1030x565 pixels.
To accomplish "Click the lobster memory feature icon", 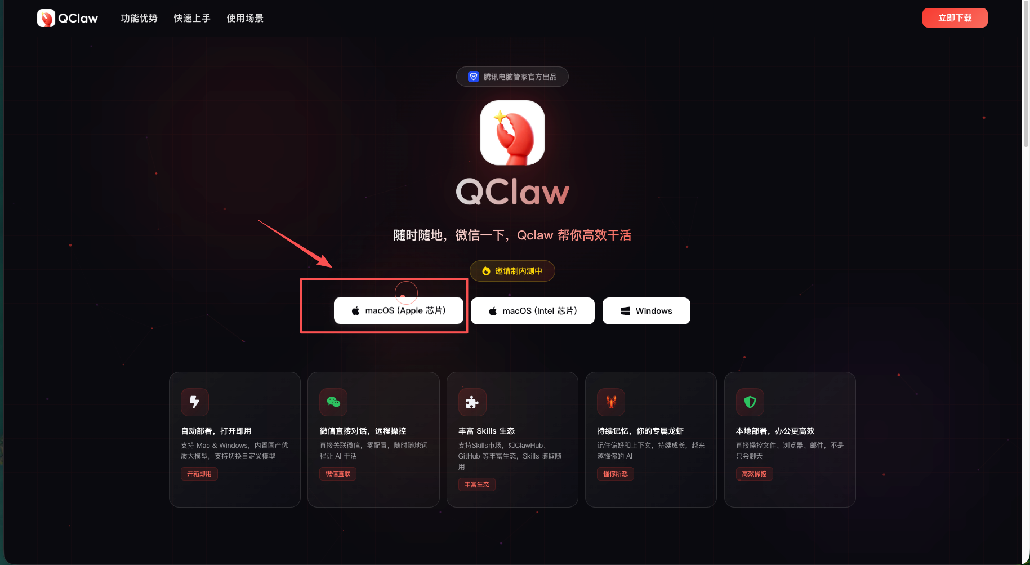I will [x=611, y=402].
